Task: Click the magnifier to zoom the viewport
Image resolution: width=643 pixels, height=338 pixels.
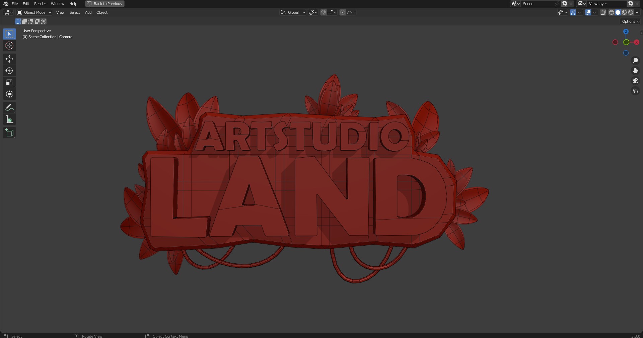Action: (x=635, y=61)
